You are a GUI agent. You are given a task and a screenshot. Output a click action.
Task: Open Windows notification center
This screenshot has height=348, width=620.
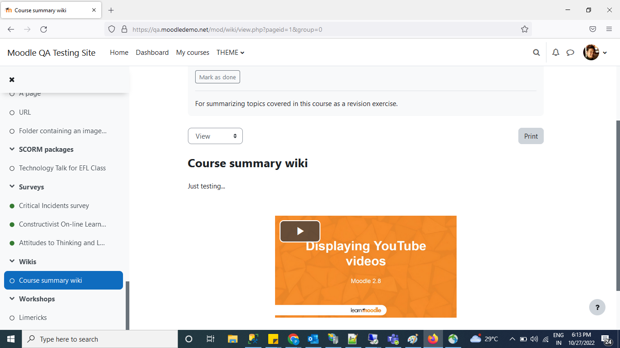(x=606, y=339)
